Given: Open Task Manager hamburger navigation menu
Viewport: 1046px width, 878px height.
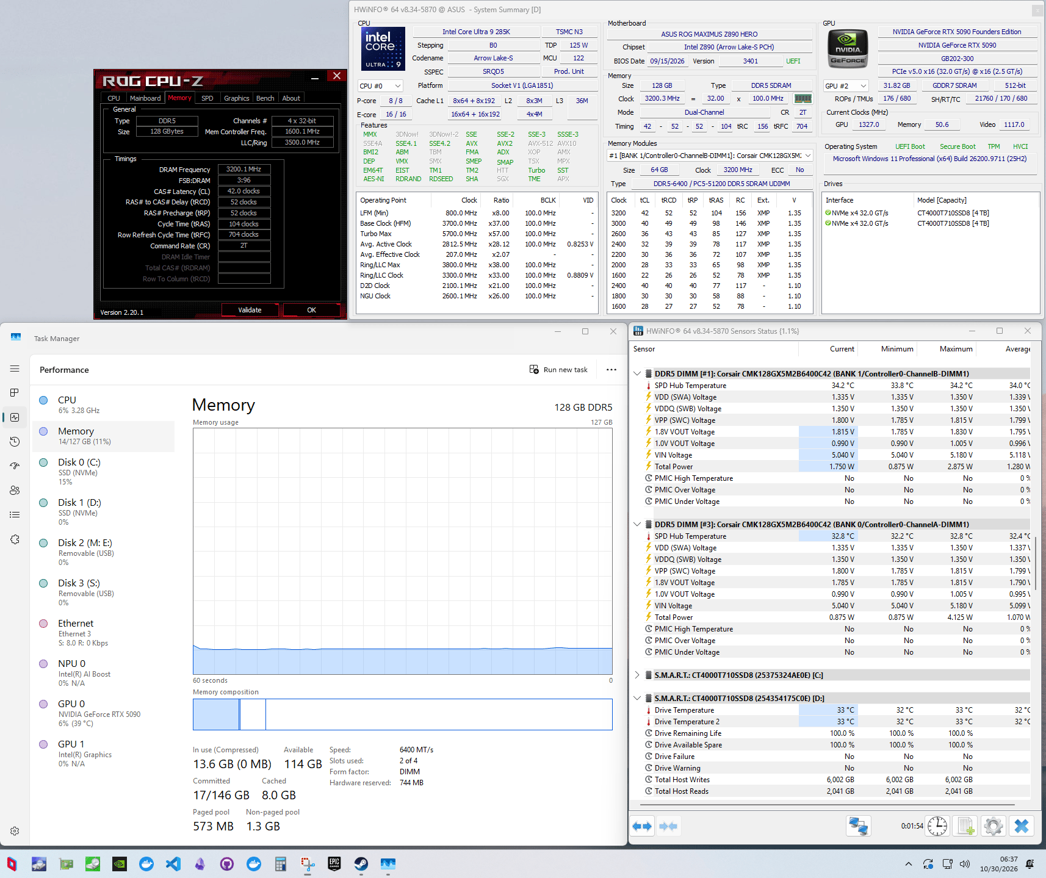Looking at the screenshot, I should 15,369.
